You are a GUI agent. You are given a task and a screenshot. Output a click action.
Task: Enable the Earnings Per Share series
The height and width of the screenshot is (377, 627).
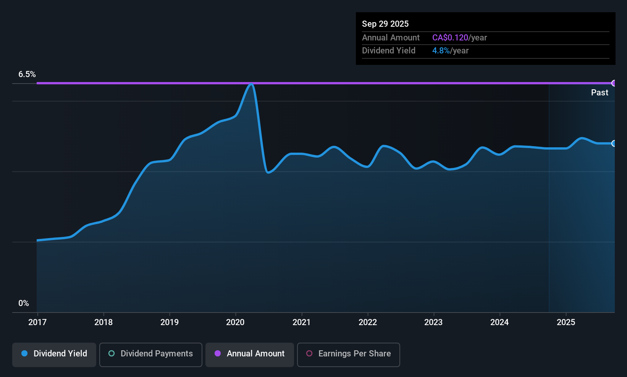point(348,354)
